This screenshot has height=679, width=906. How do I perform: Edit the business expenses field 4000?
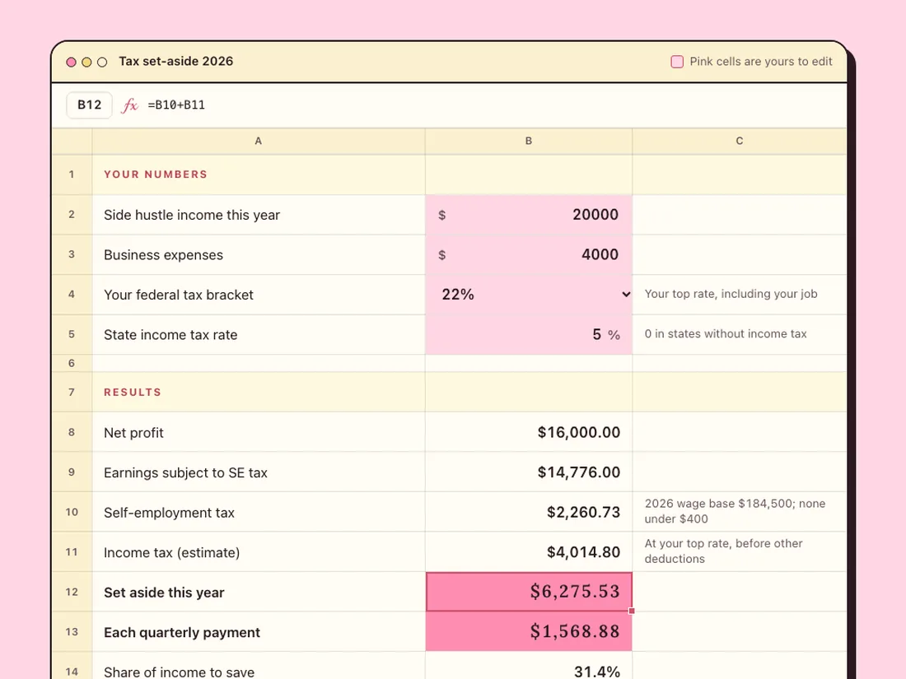click(x=529, y=254)
